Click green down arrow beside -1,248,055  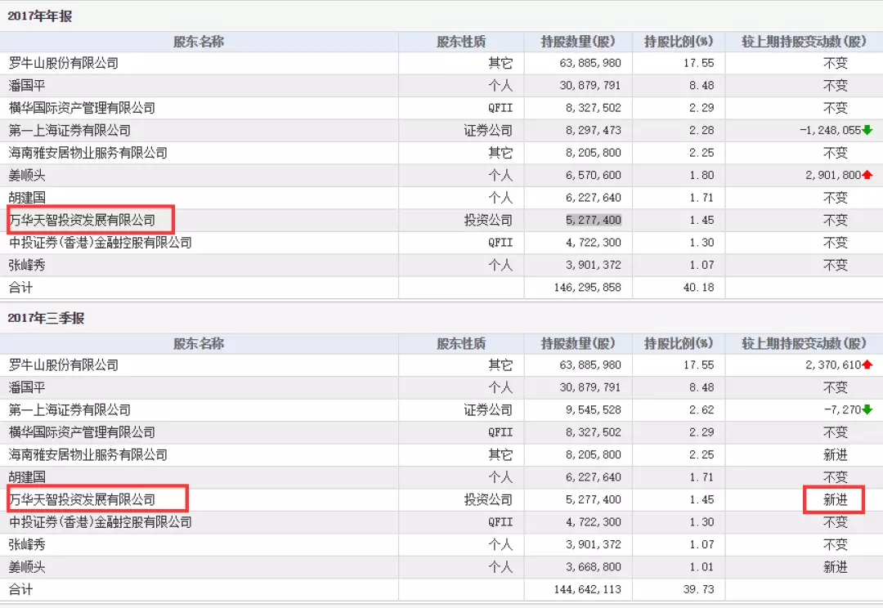pyautogui.click(x=867, y=131)
